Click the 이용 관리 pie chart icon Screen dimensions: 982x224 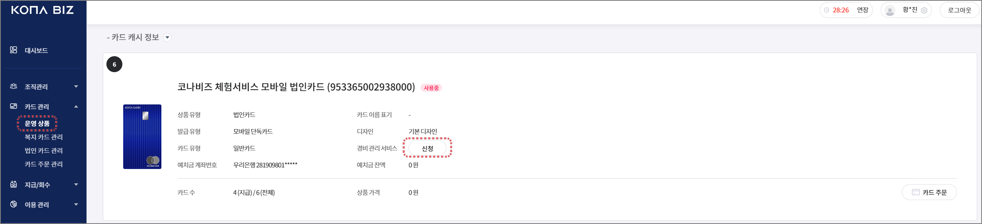pyautogui.click(x=14, y=204)
